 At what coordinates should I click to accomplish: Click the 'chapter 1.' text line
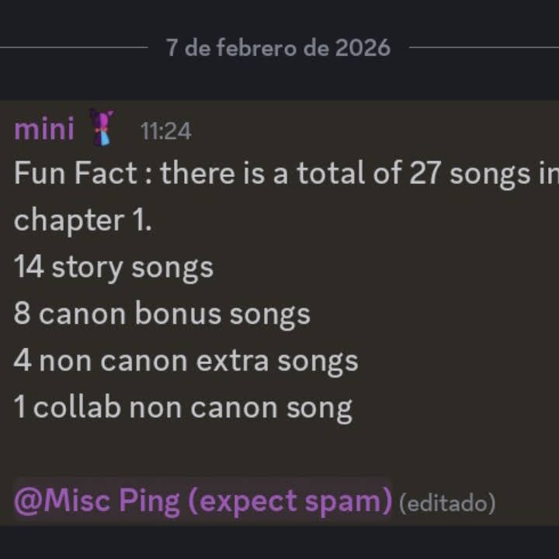pyautogui.click(x=83, y=221)
